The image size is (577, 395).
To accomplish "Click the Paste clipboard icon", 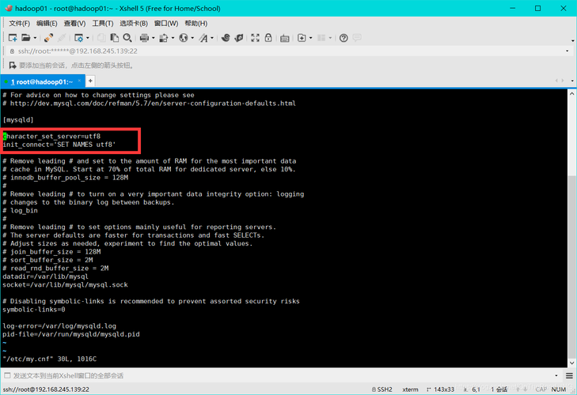I will pyautogui.click(x=115, y=38).
